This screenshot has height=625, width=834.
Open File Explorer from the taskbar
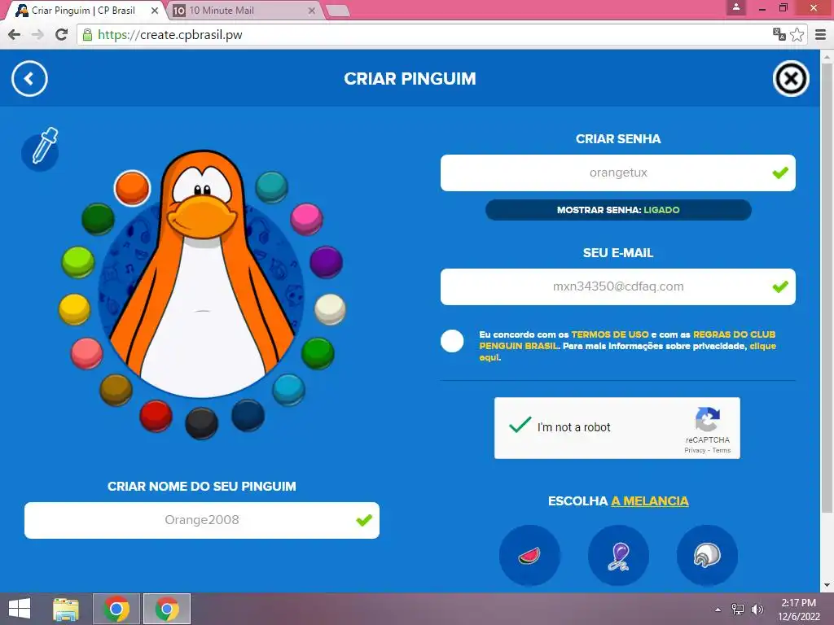66,609
